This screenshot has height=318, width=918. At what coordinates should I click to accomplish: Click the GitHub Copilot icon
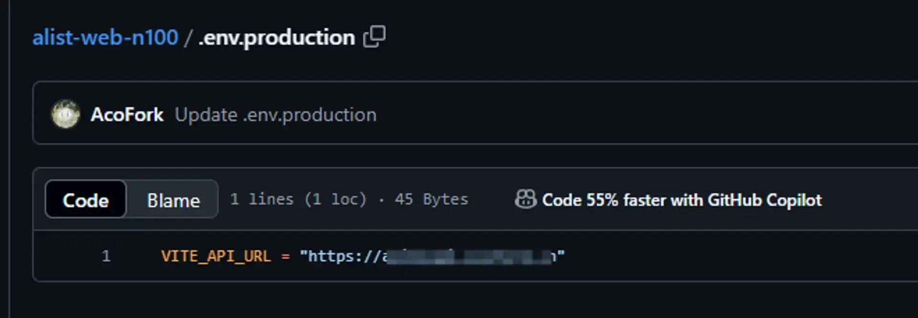525,199
